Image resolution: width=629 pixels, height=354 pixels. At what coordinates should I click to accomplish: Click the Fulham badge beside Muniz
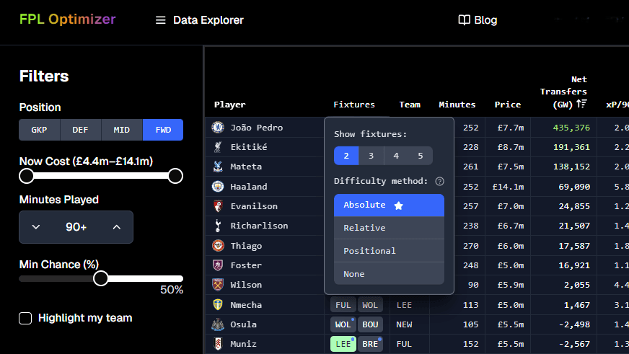coord(218,344)
